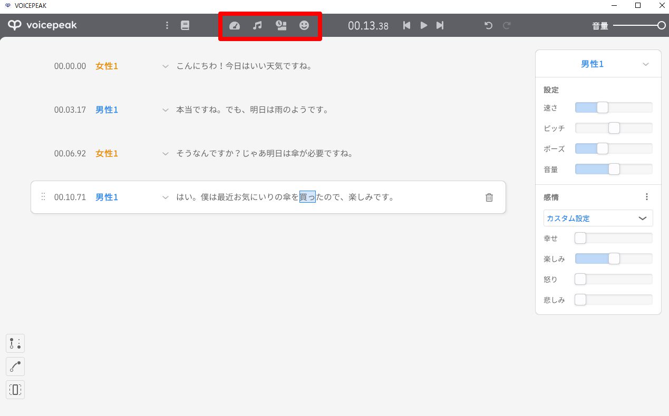Adjust the ポーズ pause slider
This screenshot has width=669, height=416.
click(x=614, y=148)
